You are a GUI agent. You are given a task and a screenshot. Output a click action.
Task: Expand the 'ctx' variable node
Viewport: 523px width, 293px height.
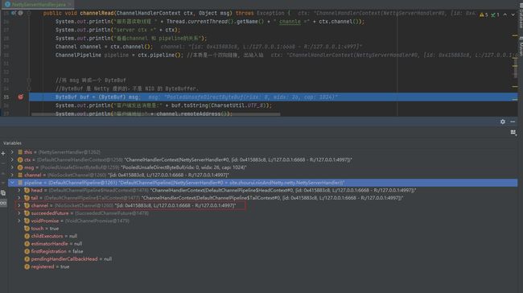pyautogui.click(x=12, y=160)
